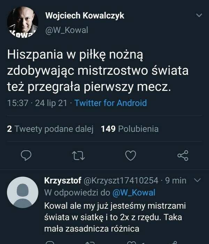The height and width of the screenshot is (244, 209).
Task: Click the @Krzyszt17410254 handle
Action: pyautogui.click(x=121, y=180)
